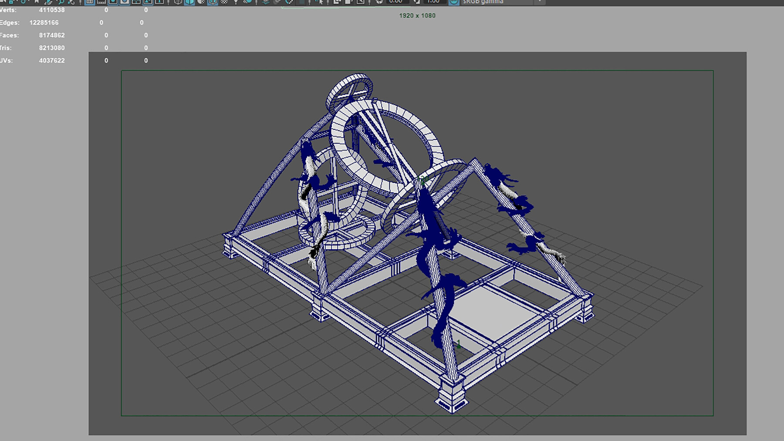
Task: Toggle the Film Gate overlay
Action: [101, 2]
